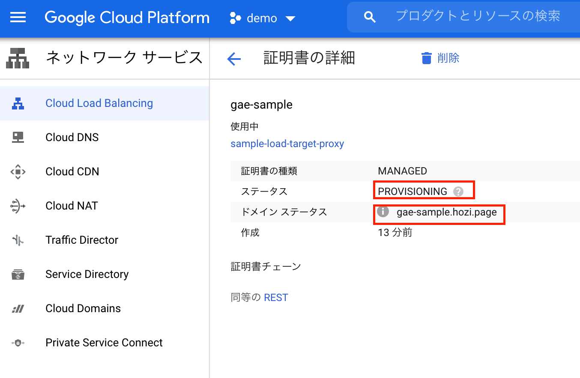This screenshot has width=580, height=378.
Task: Click the Google Cloud Platform logo text
Action: point(127,18)
